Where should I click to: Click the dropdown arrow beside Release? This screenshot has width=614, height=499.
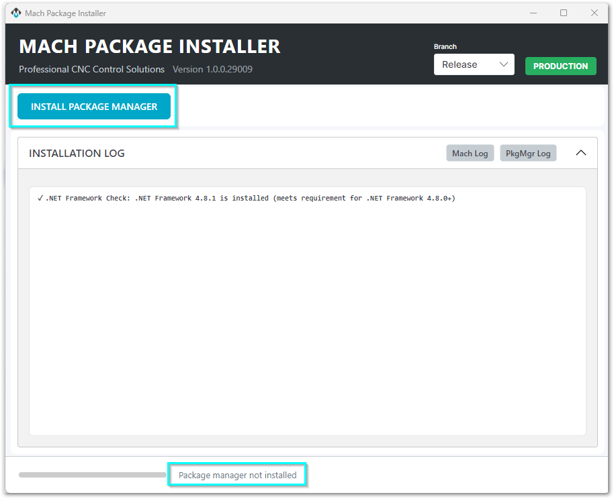504,65
